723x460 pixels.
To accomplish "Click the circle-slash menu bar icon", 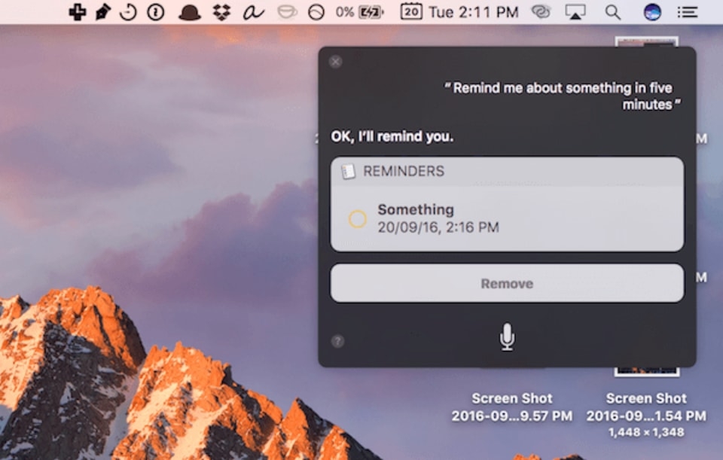I will (x=316, y=12).
